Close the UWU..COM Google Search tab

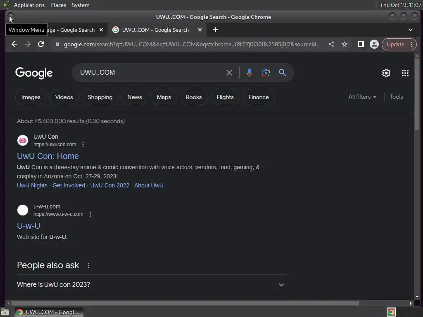(x=200, y=30)
